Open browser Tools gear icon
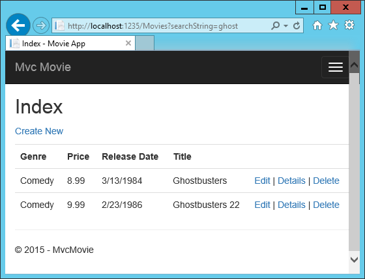 point(349,25)
